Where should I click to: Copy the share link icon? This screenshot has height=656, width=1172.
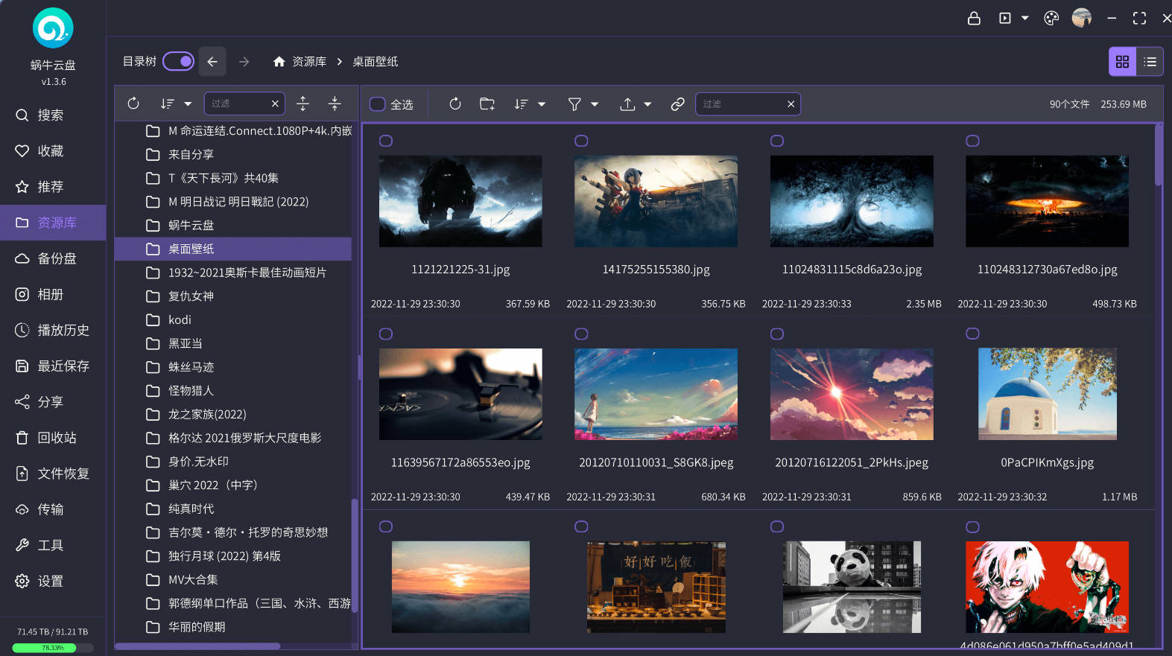677,104
